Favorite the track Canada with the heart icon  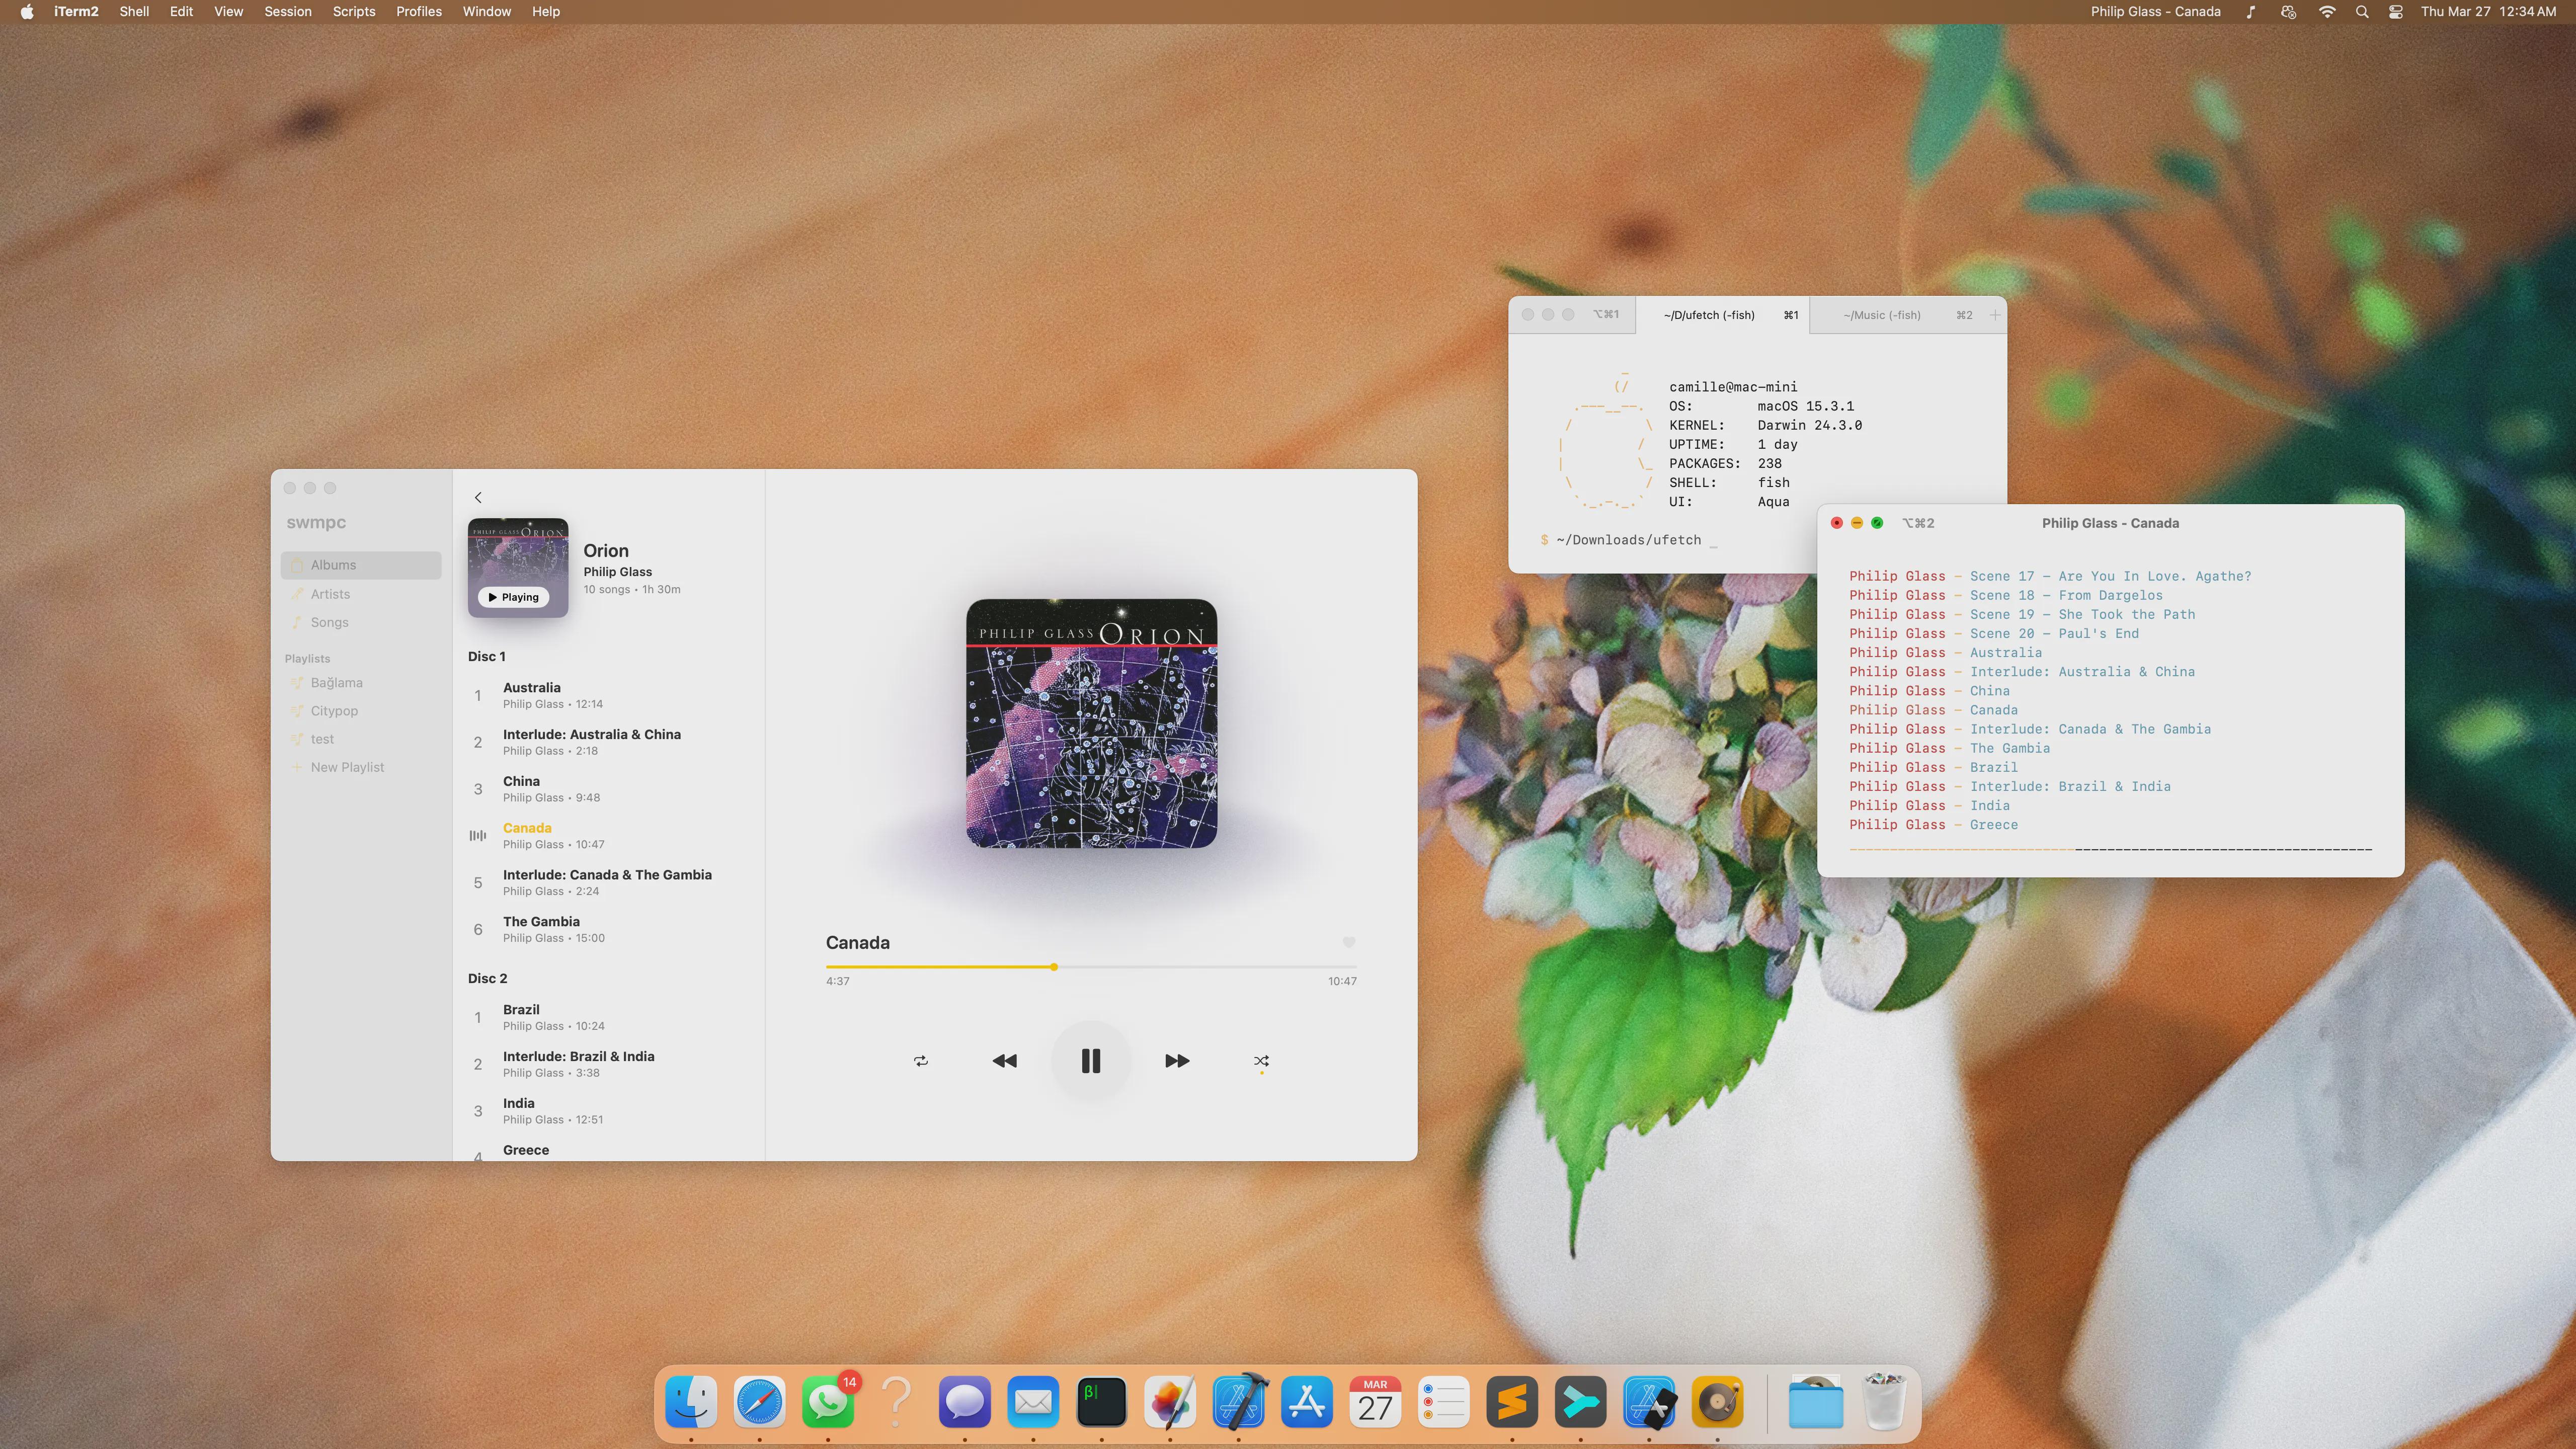[x=1349, y=942]
